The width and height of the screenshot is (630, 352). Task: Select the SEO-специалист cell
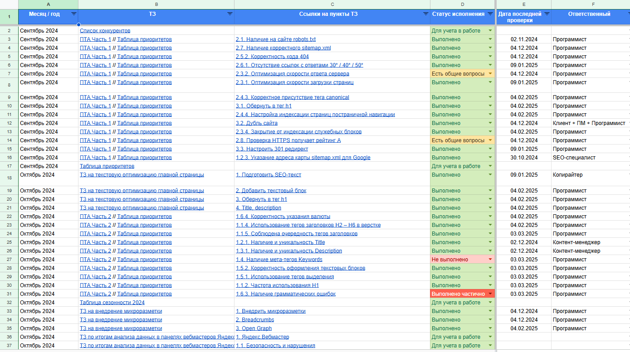coord(591,158)
